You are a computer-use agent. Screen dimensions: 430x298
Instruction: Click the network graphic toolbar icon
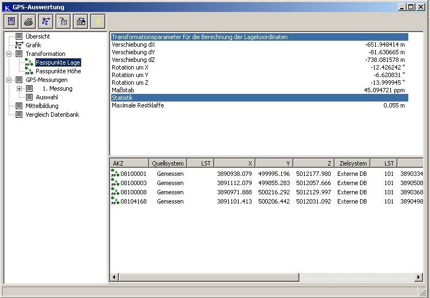46,21
